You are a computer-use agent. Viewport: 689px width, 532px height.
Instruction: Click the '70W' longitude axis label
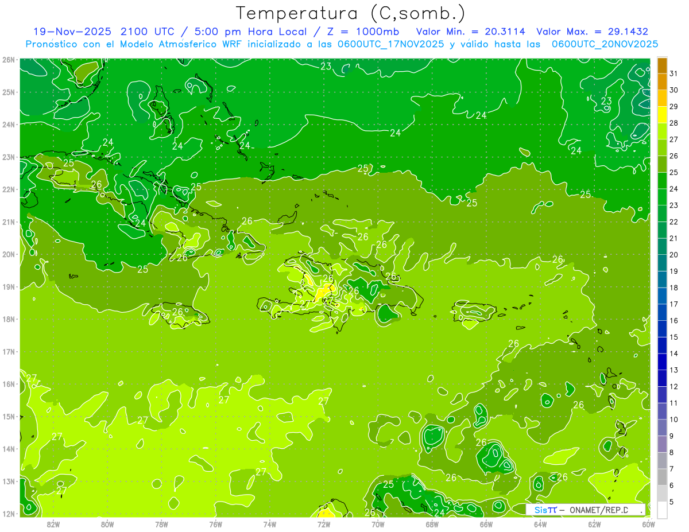(378, 524)
